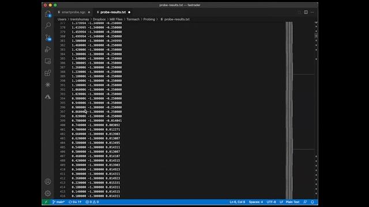Open the editor More Actions ellipsis
This screenshot has width=369, height=207.
(x=312, y=12)
